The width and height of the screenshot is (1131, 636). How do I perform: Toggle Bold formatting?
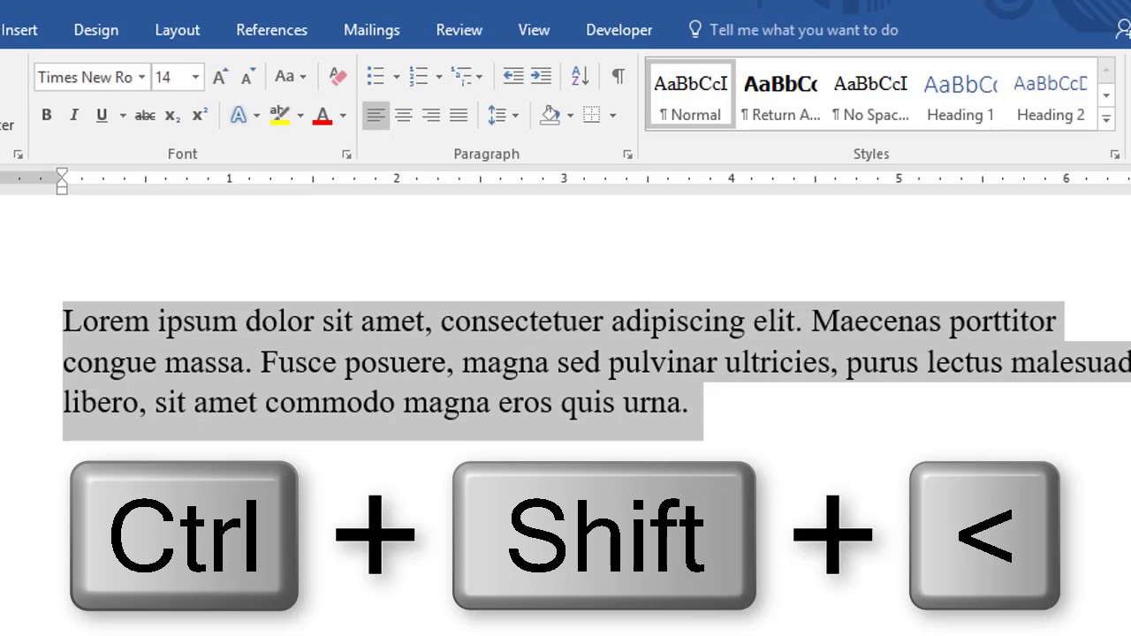coord(46,116)
